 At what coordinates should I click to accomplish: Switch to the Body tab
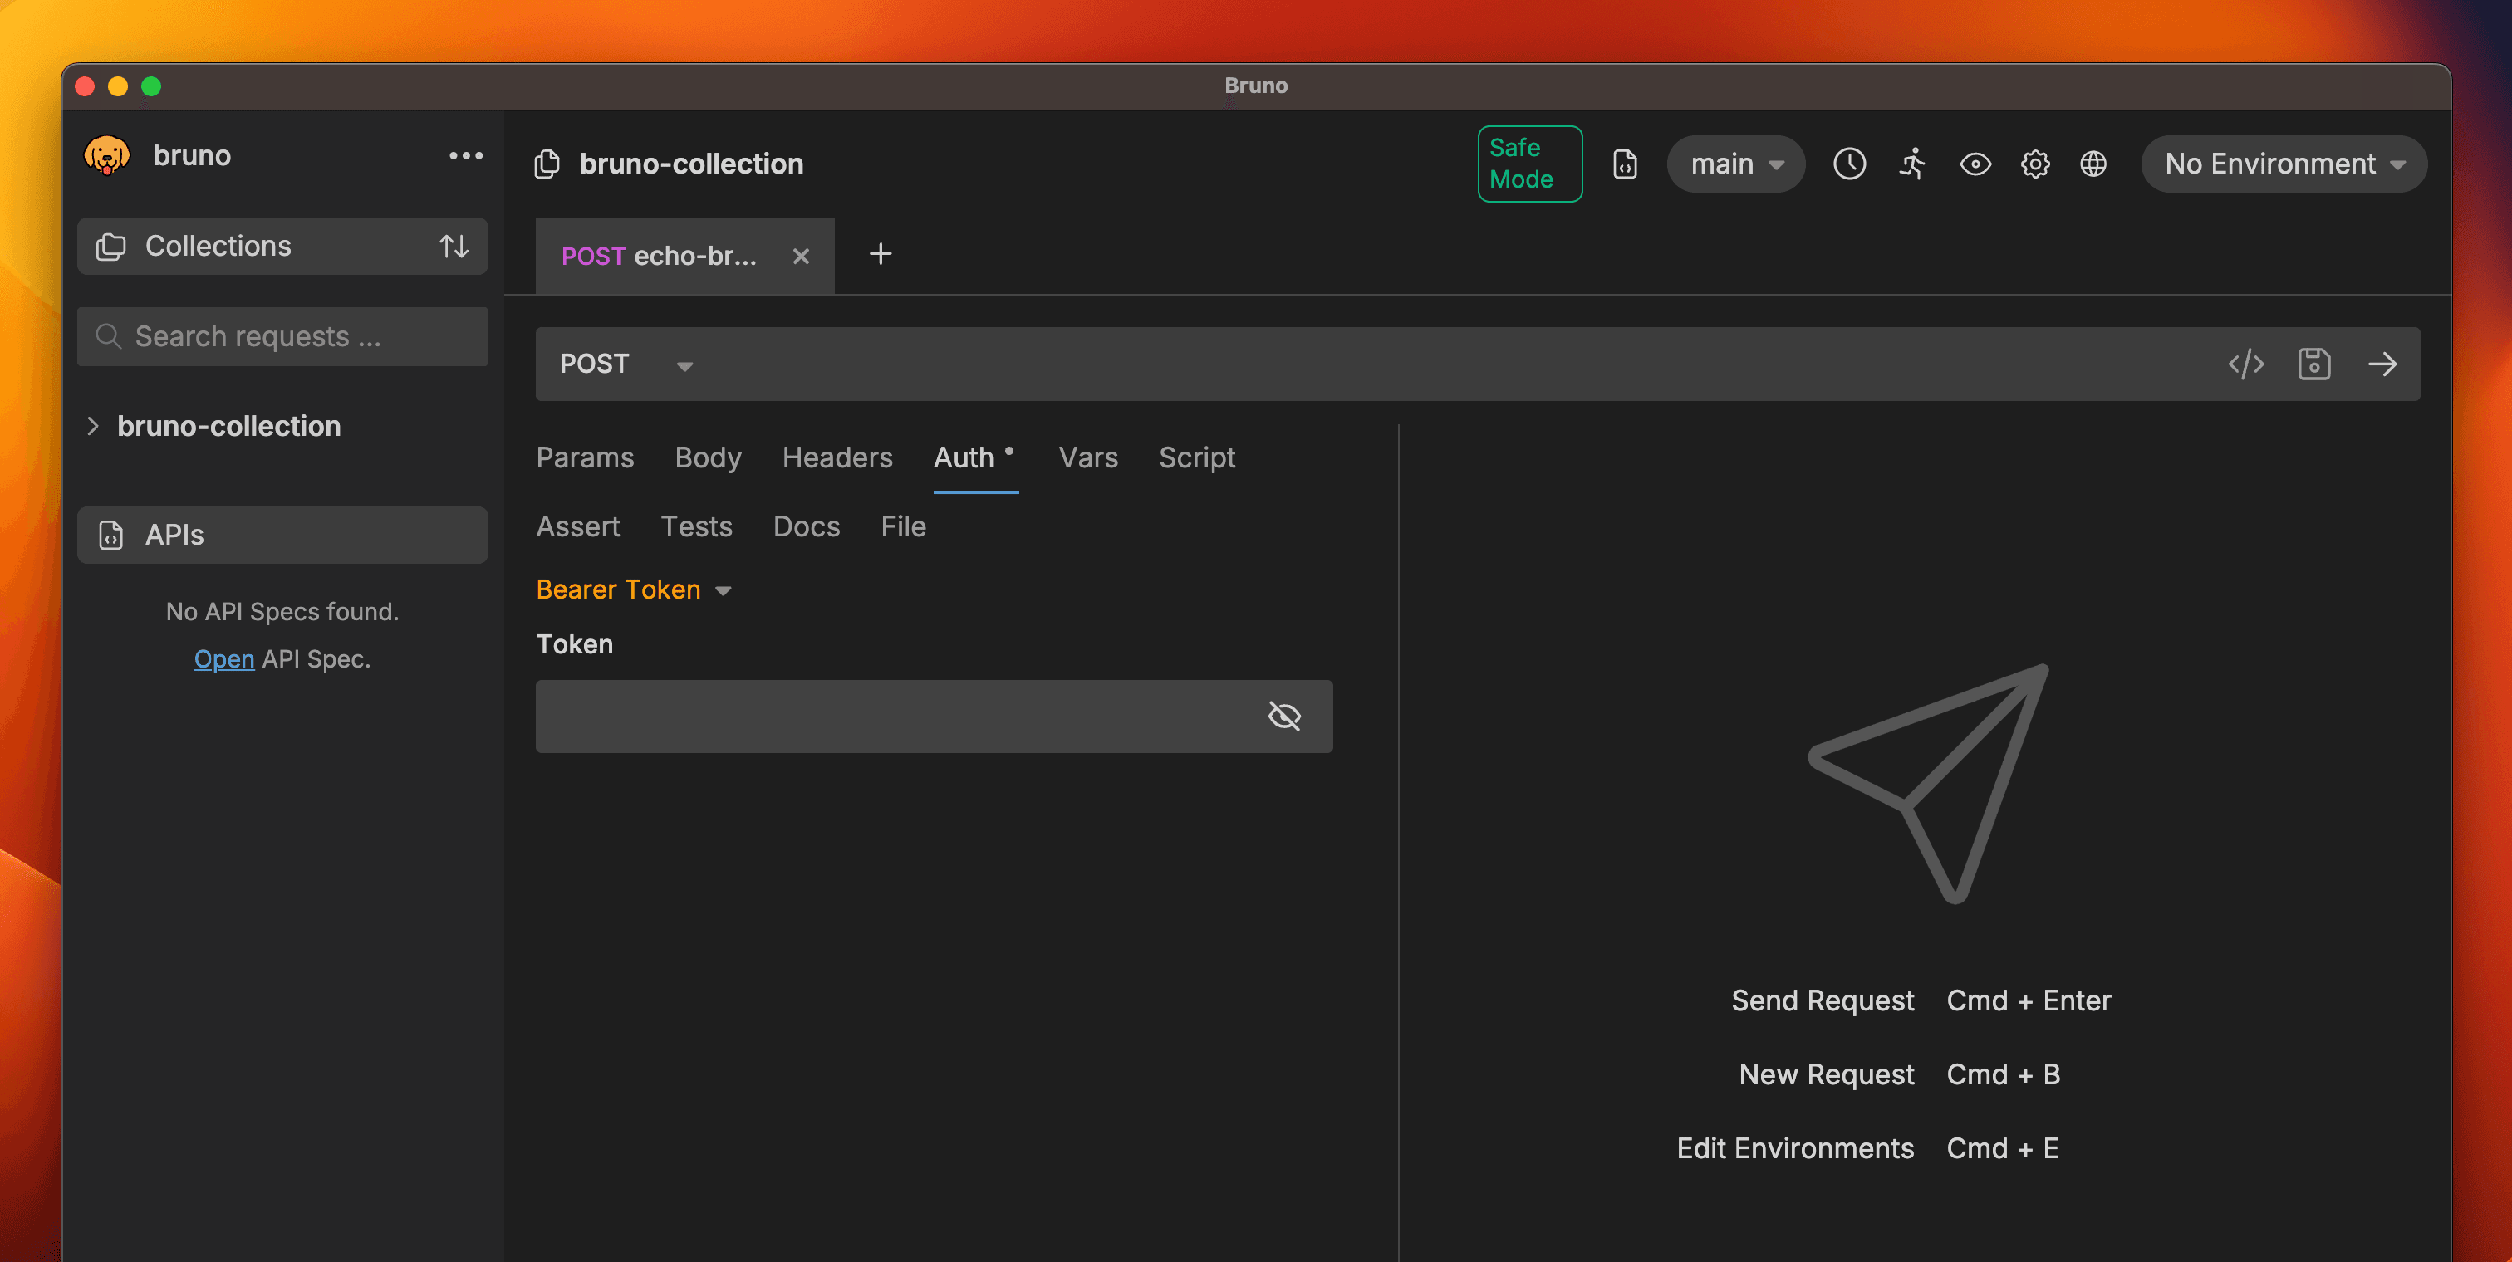(707, 458)
